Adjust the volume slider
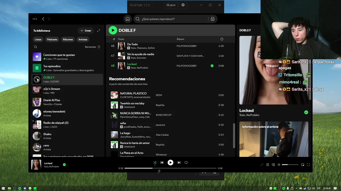The width and height of the screenshot is (341, 191). [x=290, y=165]
